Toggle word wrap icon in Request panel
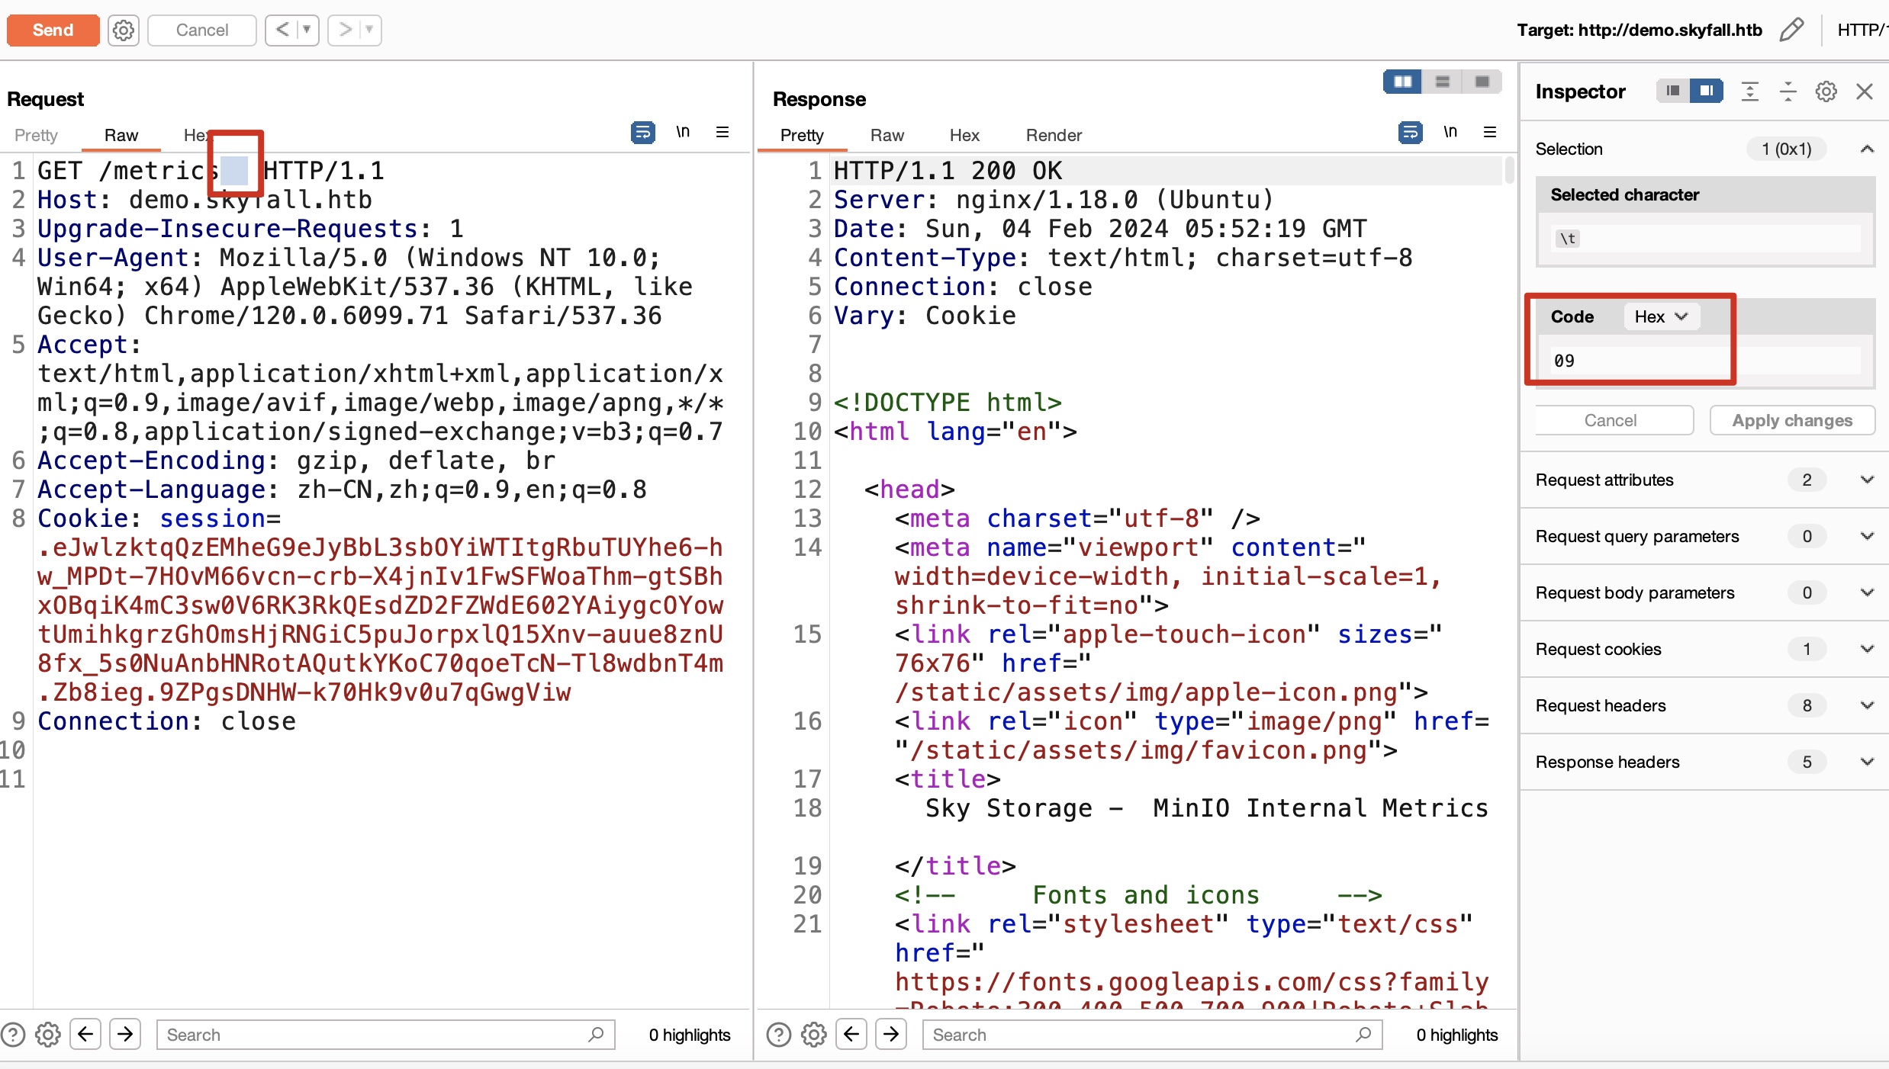This screenshot has width=1889, height=1069. coord(642,133)
